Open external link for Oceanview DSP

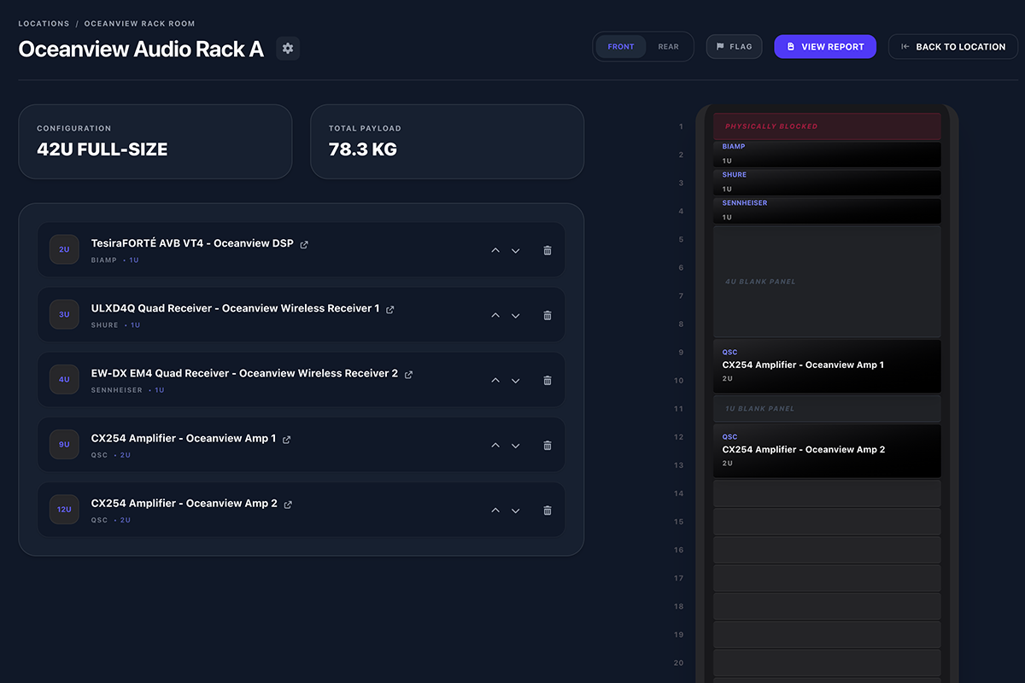pos(304,243)
